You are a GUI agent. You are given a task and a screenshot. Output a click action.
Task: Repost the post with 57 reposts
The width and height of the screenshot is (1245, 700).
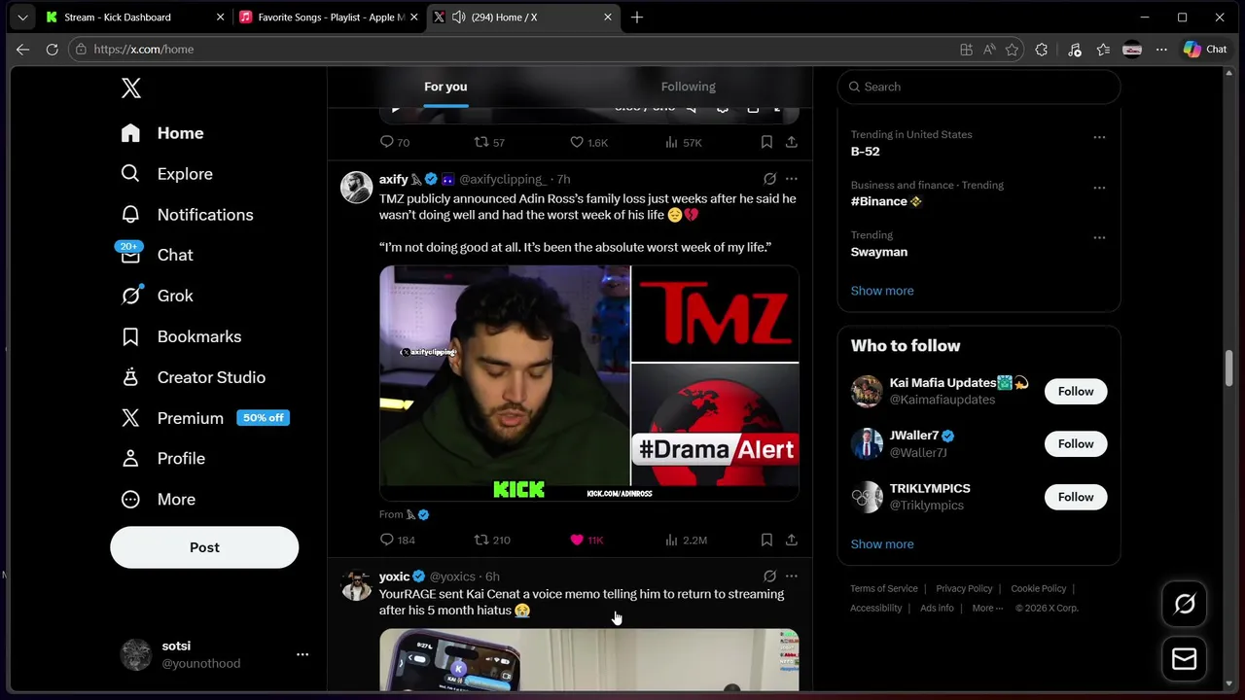[x=489, y=142]
